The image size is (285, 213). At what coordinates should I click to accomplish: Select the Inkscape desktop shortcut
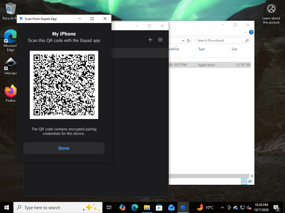pos(10,66)
